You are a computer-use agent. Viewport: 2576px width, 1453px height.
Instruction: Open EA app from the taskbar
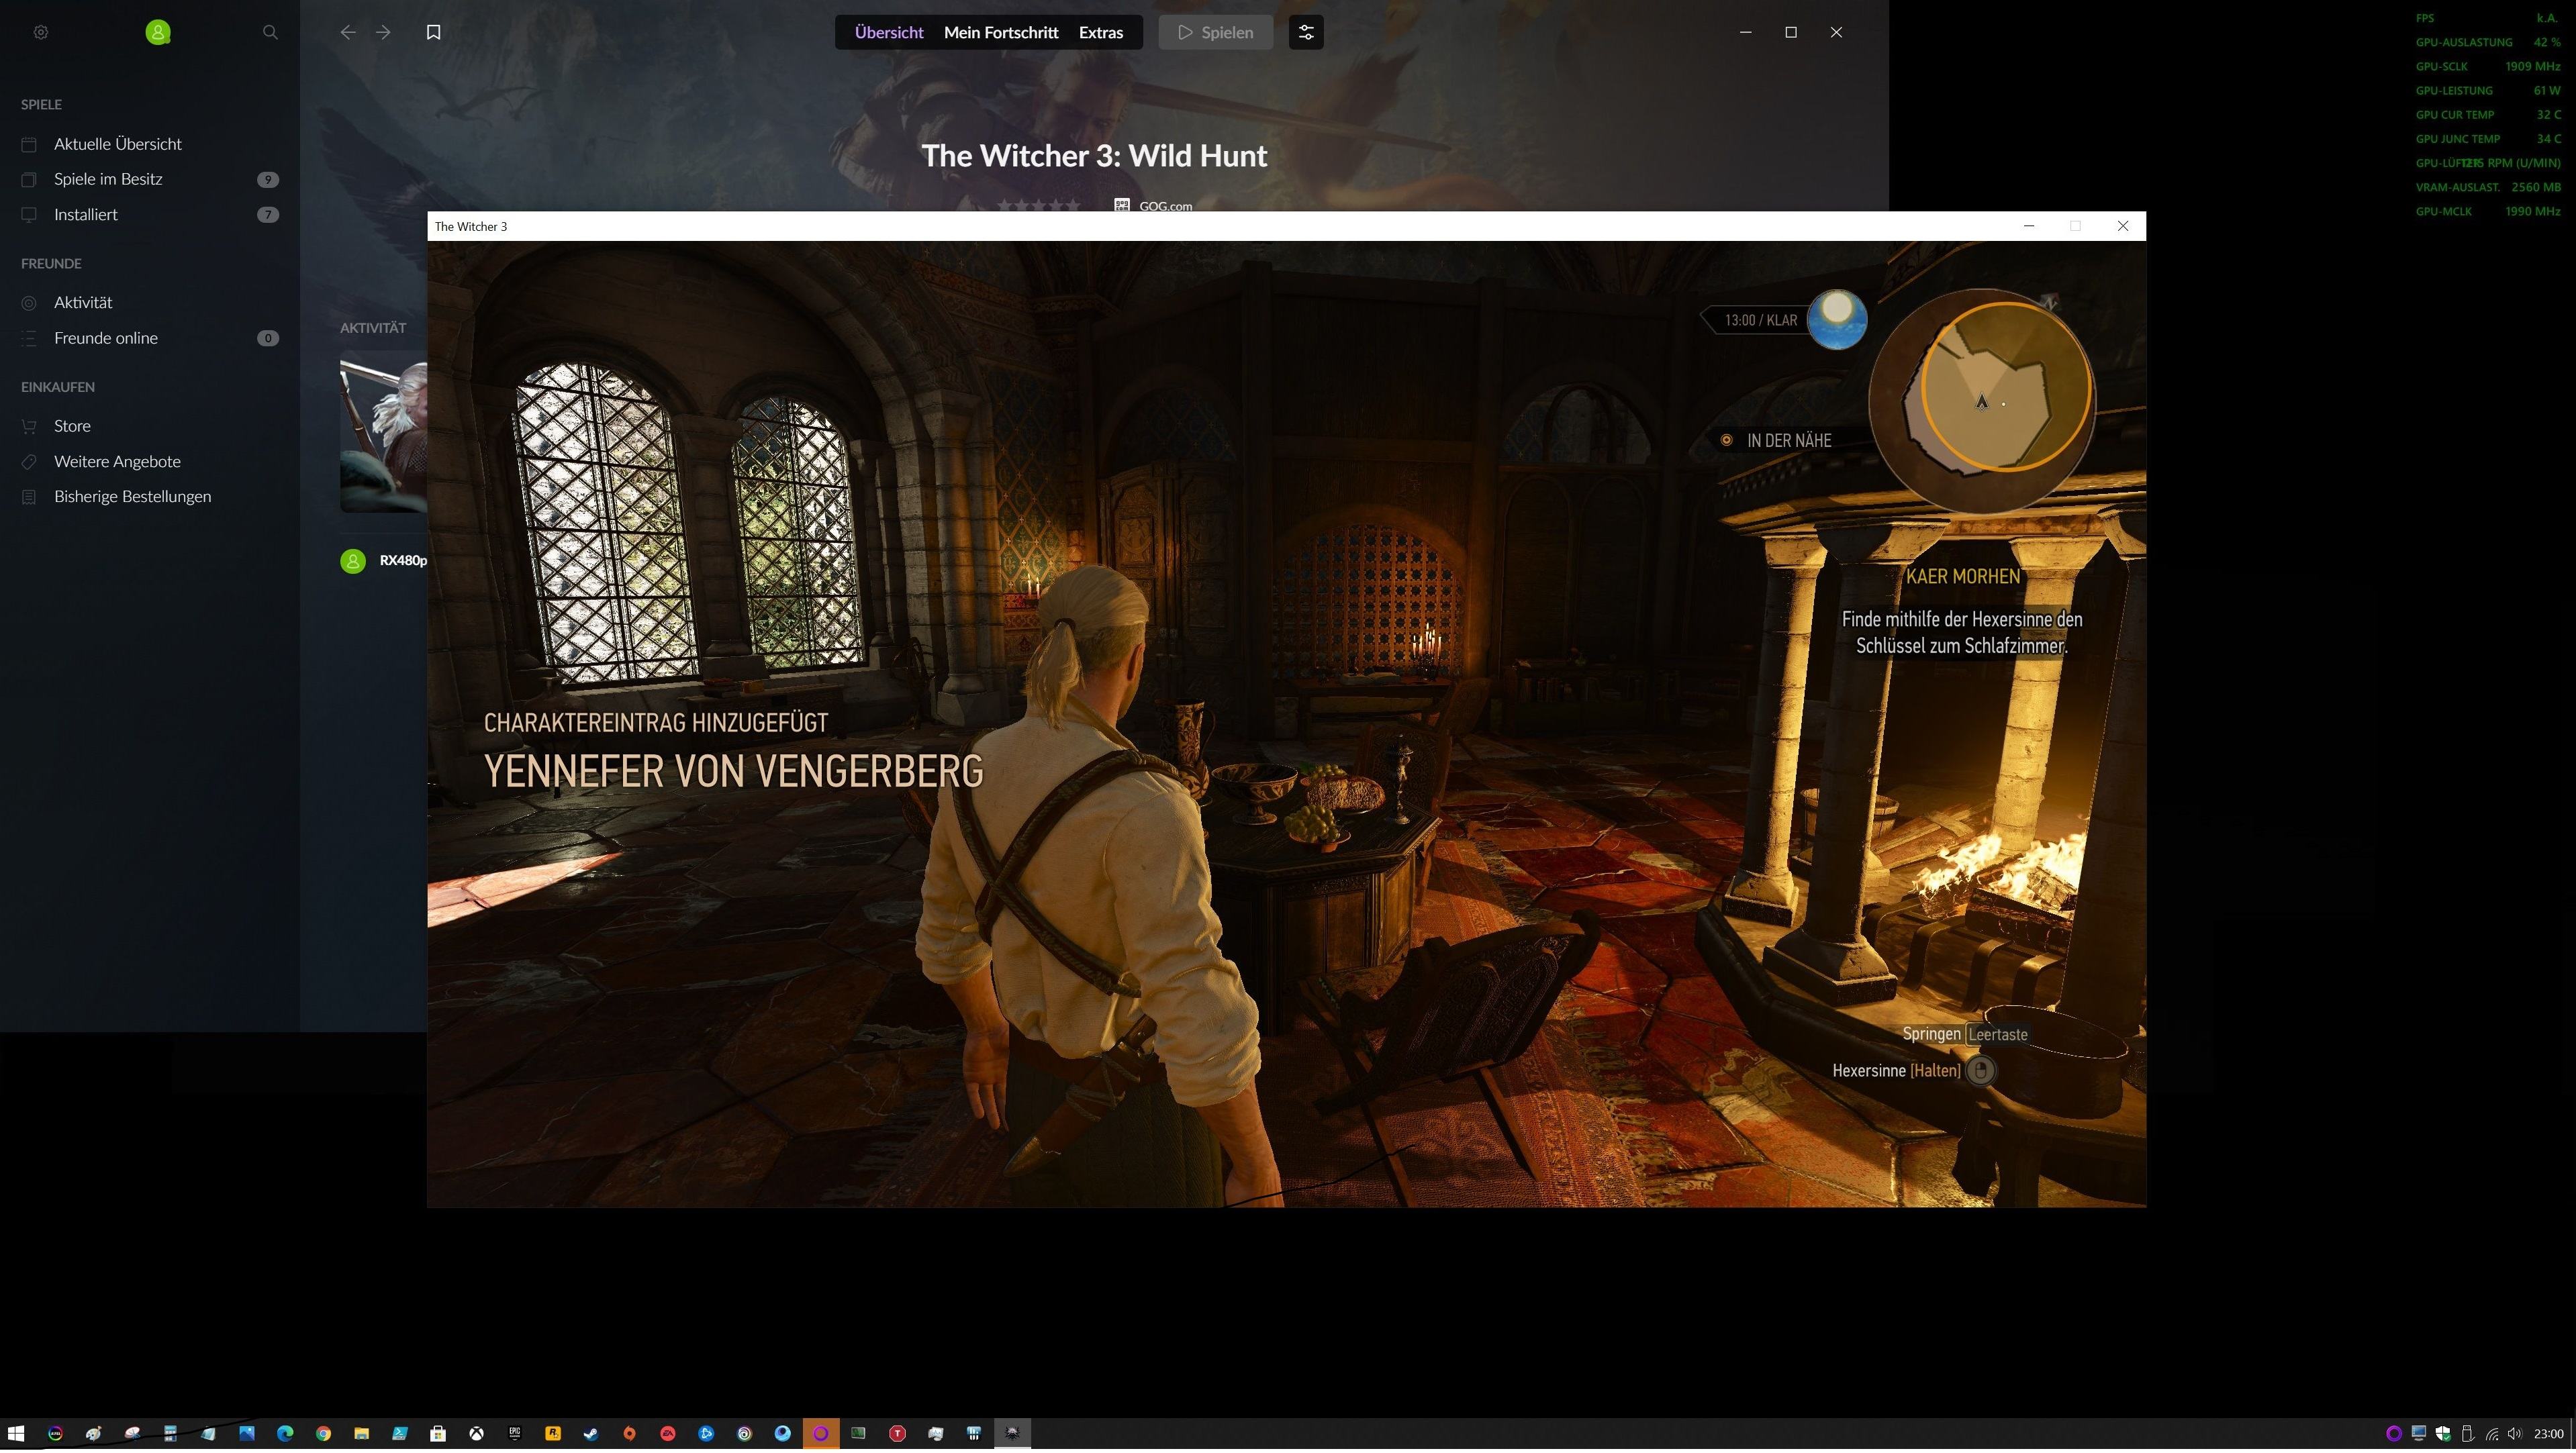(x=667, y=1435)
